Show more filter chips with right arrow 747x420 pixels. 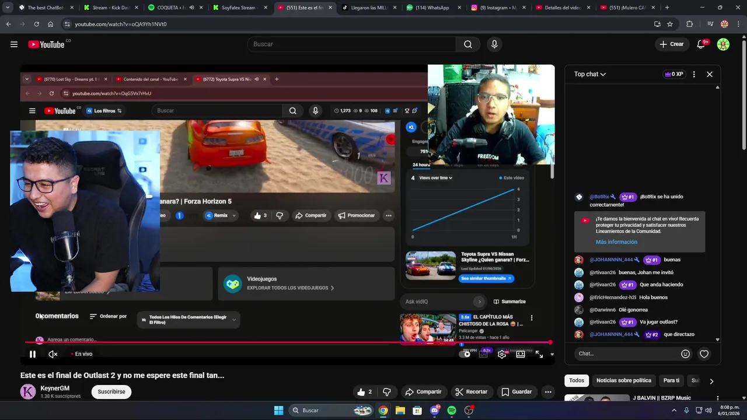tap(711, 381)
